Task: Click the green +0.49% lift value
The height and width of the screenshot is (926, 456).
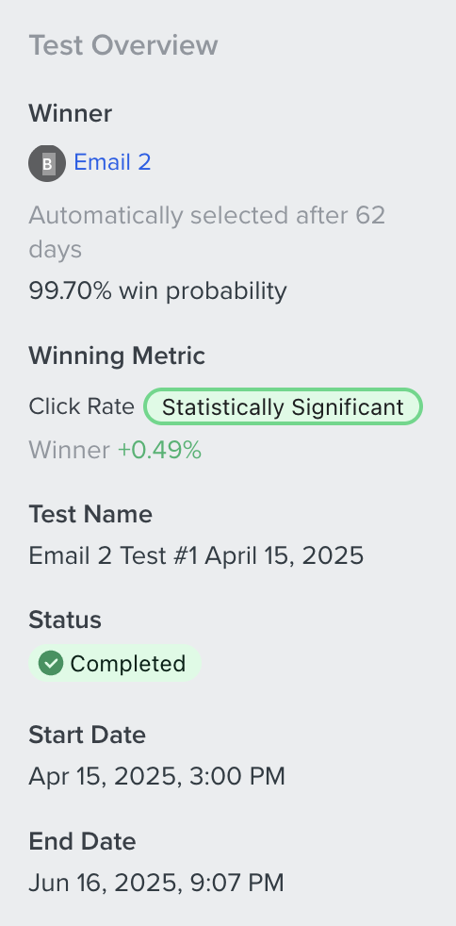Action: point(160,451)
